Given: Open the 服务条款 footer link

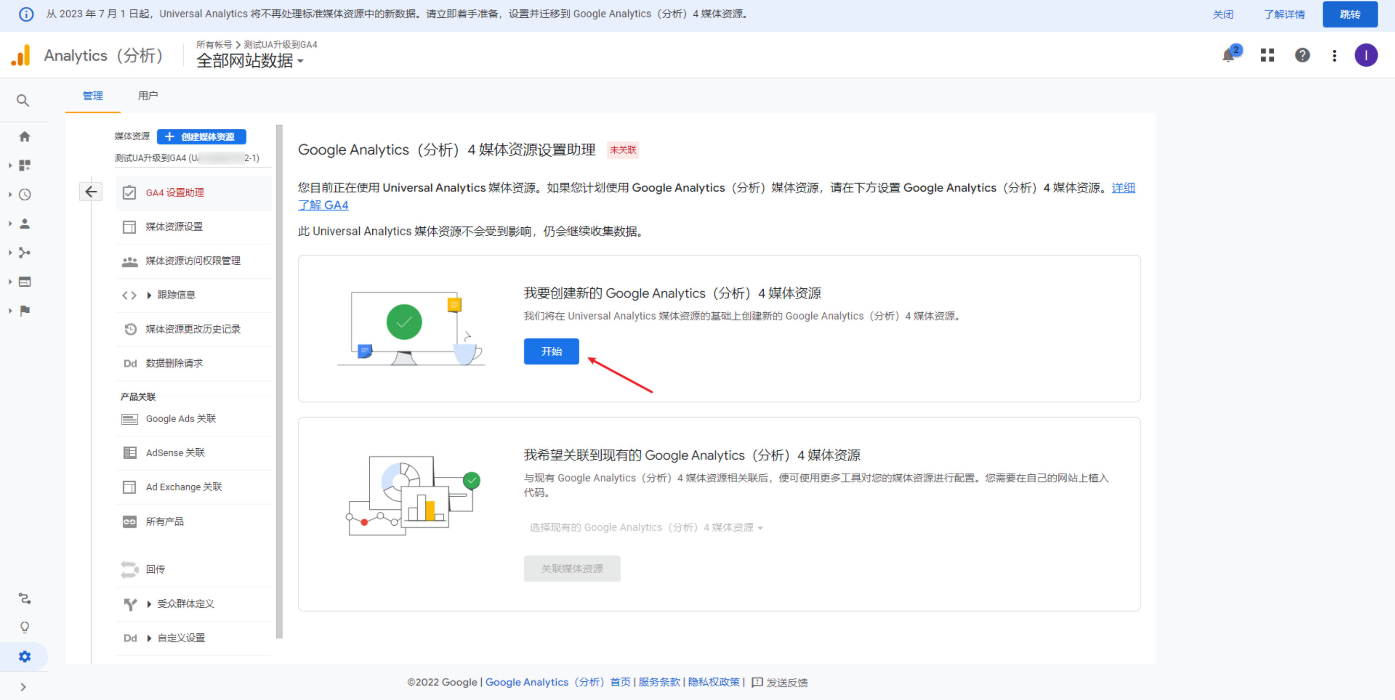Looking at the screenshot, I should pyautogui.click(x=659, y=682).
